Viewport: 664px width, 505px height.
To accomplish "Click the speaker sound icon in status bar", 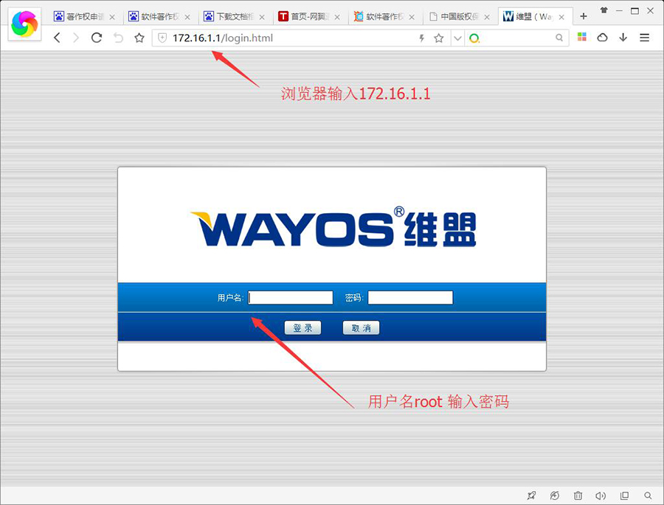I will tap(601, 495).
